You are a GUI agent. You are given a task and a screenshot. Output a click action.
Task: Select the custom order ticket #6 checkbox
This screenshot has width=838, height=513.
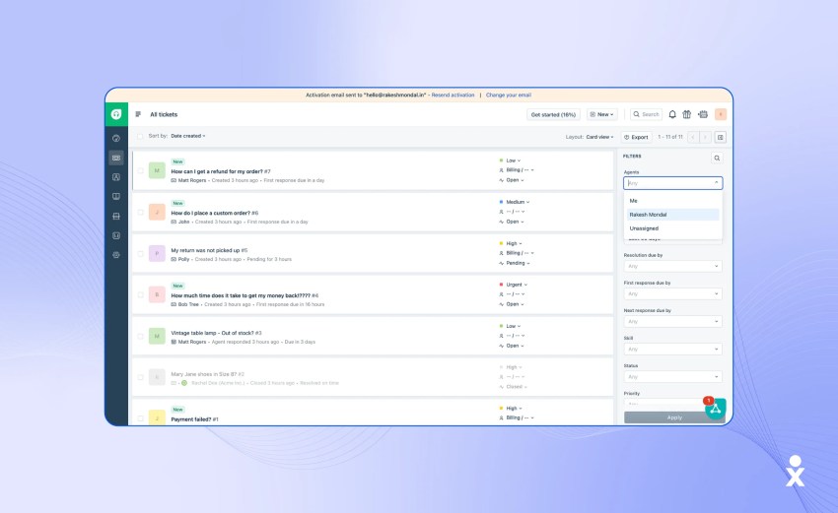pyautogui.click(x=141, y=212)
